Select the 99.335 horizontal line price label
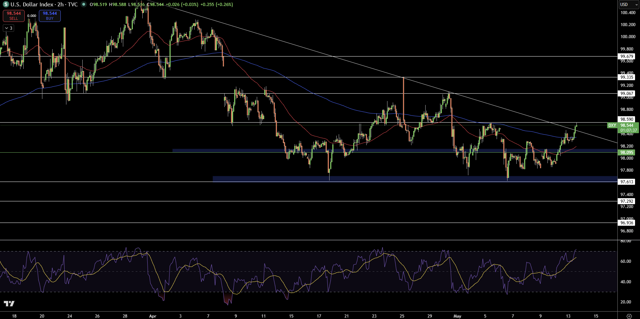Screen dimensions: 640x319 pos(627,77)
